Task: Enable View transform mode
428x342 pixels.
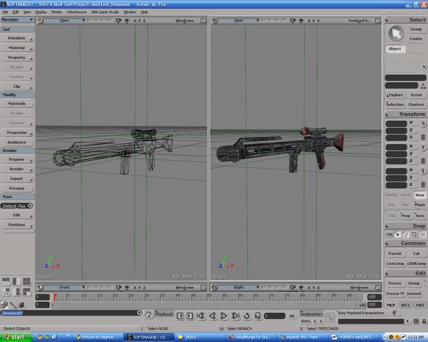Action: [x=420, y=195]
